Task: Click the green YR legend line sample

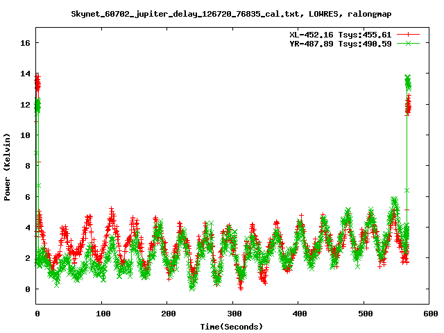Action: click(408, 43)
